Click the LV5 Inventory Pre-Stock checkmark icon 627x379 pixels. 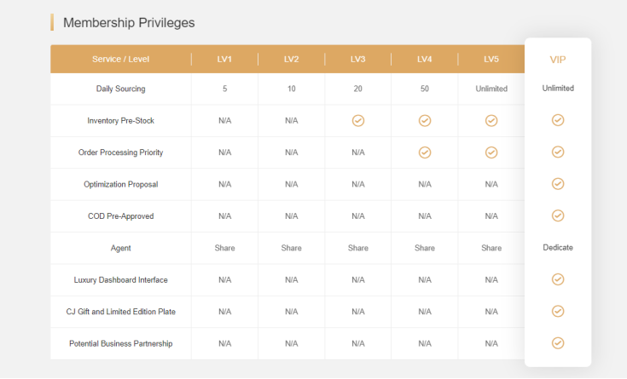[491, 121]
